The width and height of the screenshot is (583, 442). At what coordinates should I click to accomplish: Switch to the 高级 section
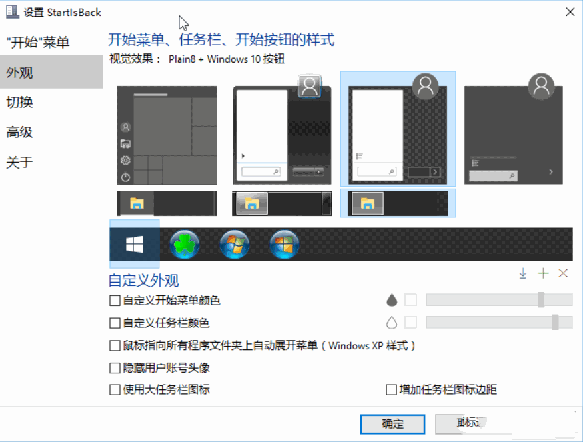(20, 132)
